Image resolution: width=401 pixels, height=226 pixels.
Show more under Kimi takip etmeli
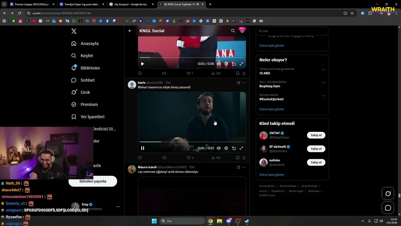click(x=272, y=175)
